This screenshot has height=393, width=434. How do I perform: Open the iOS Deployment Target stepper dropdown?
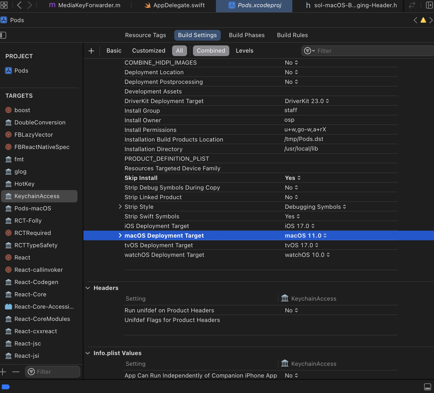[314, 226]
